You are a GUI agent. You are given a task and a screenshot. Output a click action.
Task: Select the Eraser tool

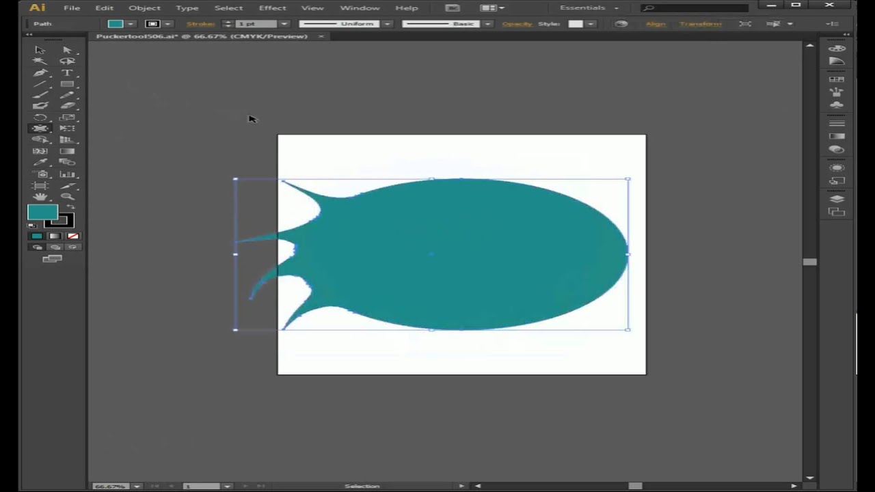coord(67,105)
